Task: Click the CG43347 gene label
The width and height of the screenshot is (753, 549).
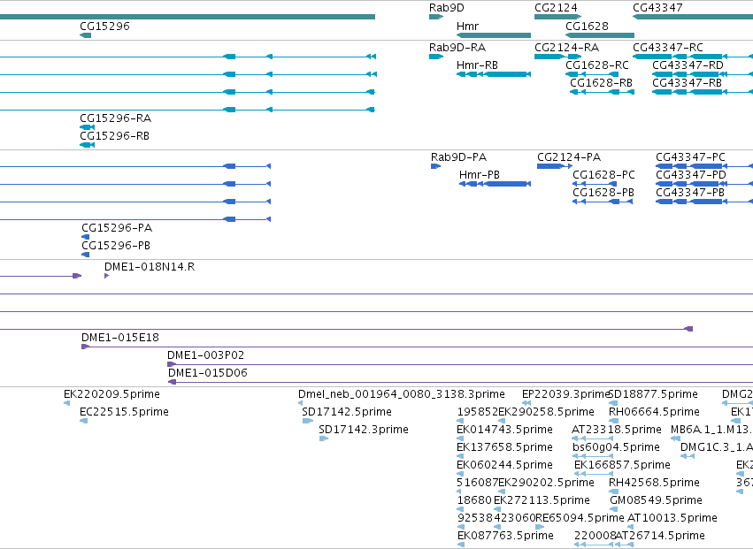Action: (x=657, y=8)
